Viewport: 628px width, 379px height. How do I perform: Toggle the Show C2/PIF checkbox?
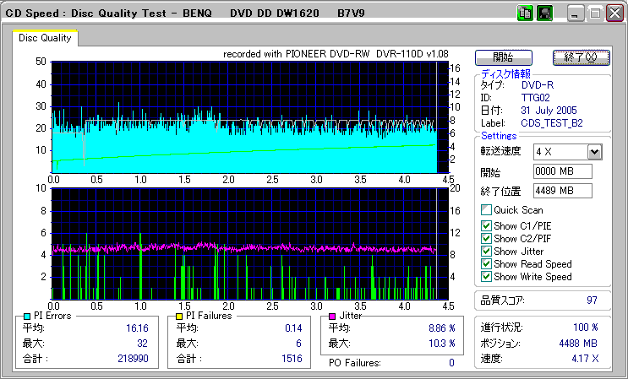[486, 238]
